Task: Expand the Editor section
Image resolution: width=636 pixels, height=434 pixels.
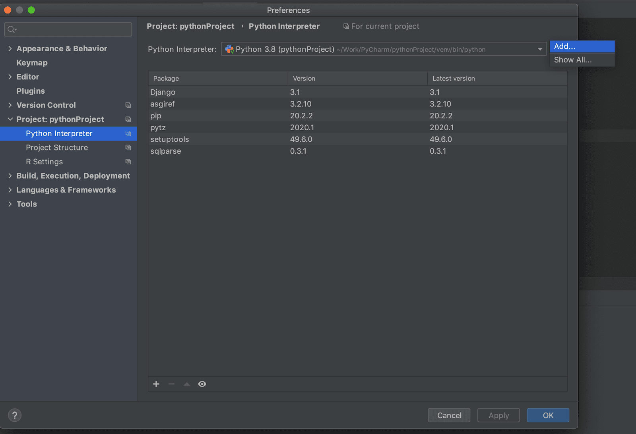Action: [10, 77]
